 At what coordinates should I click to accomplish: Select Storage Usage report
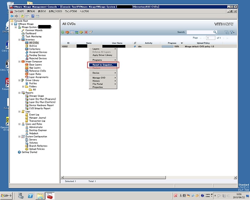pos(36,96)
